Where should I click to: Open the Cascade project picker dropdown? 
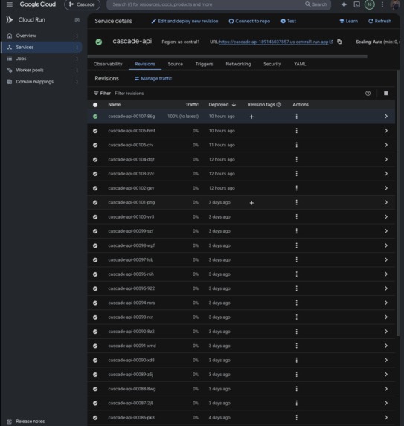pyautogui.click(x=82, y=4)
